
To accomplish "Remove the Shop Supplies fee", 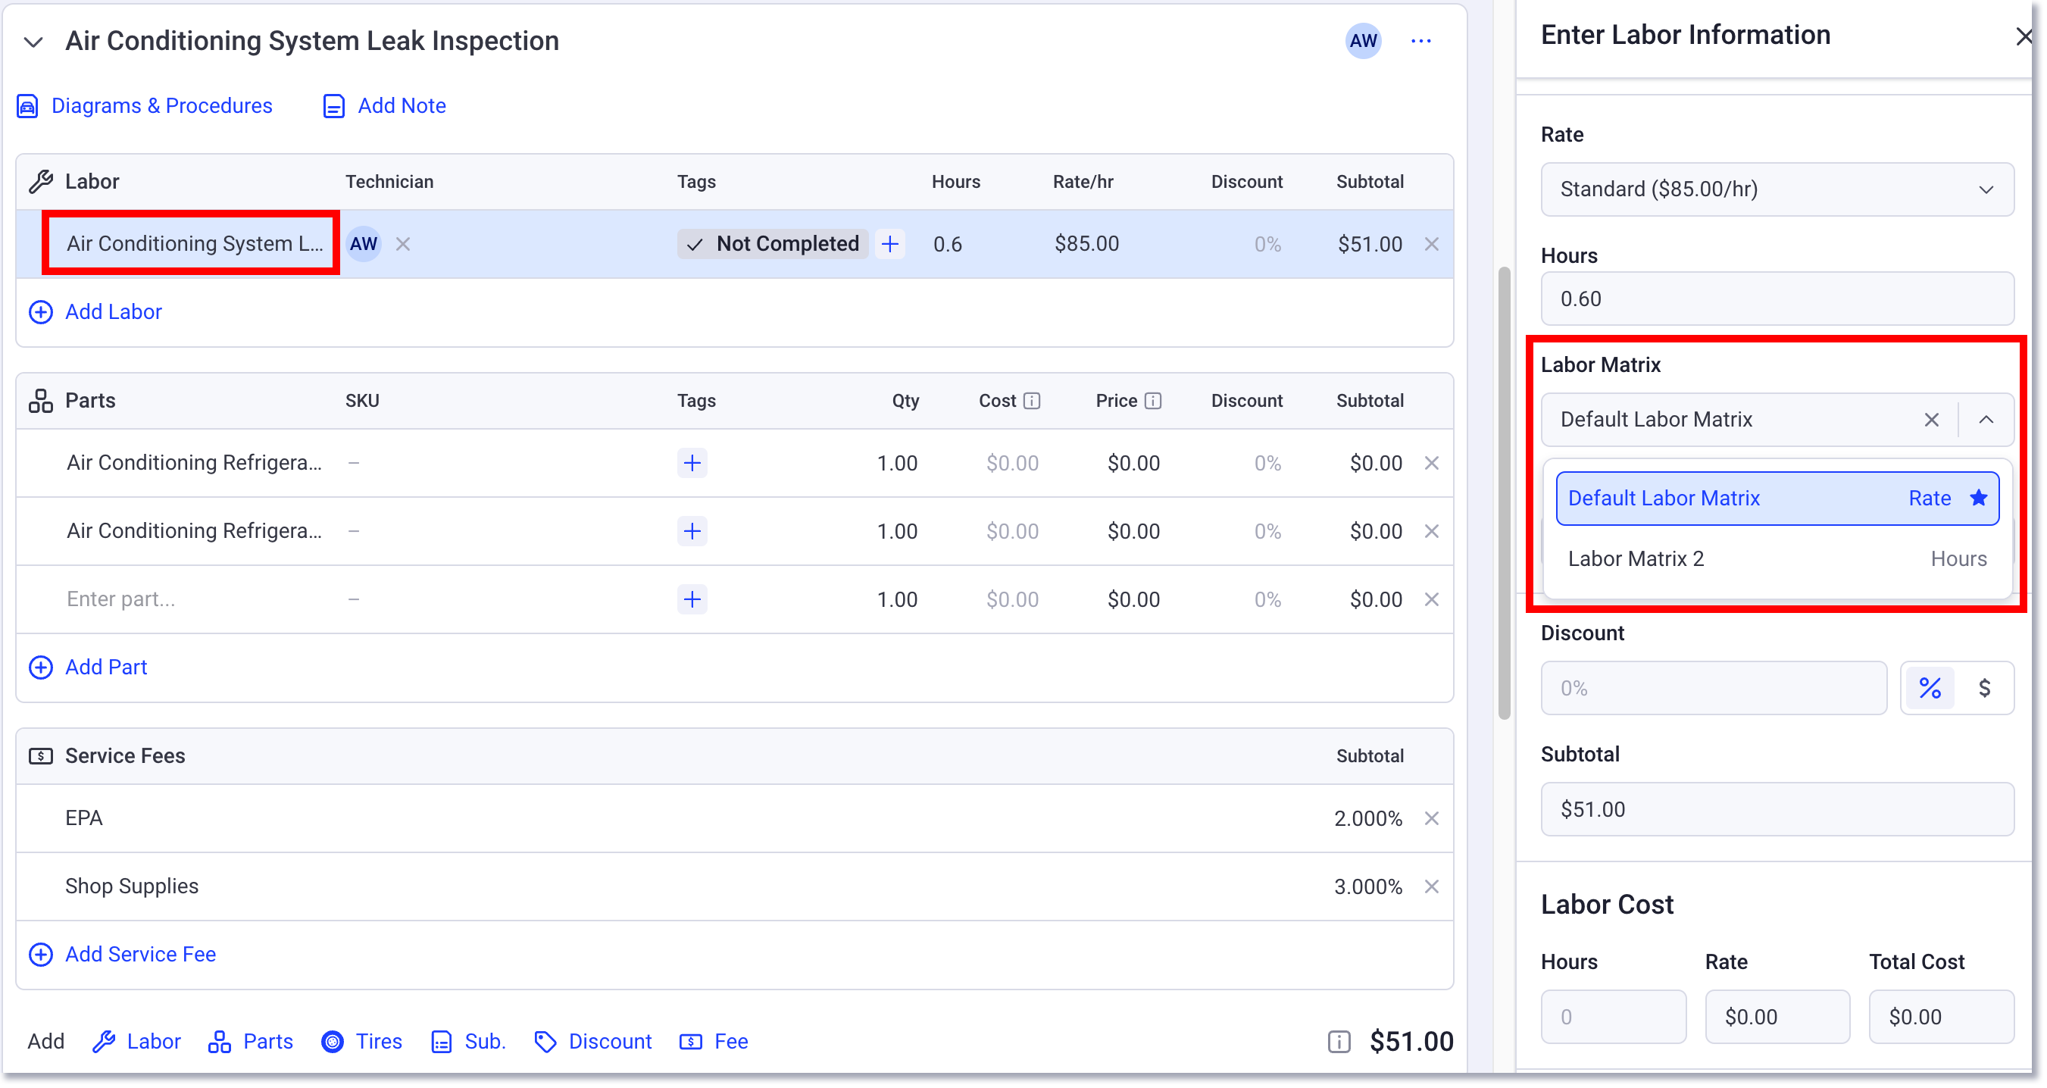I will pos(1431,886).
